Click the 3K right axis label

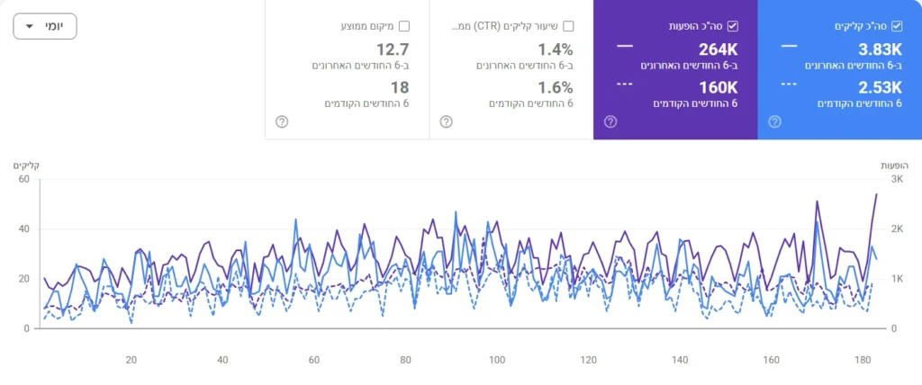tap(898, 179)
